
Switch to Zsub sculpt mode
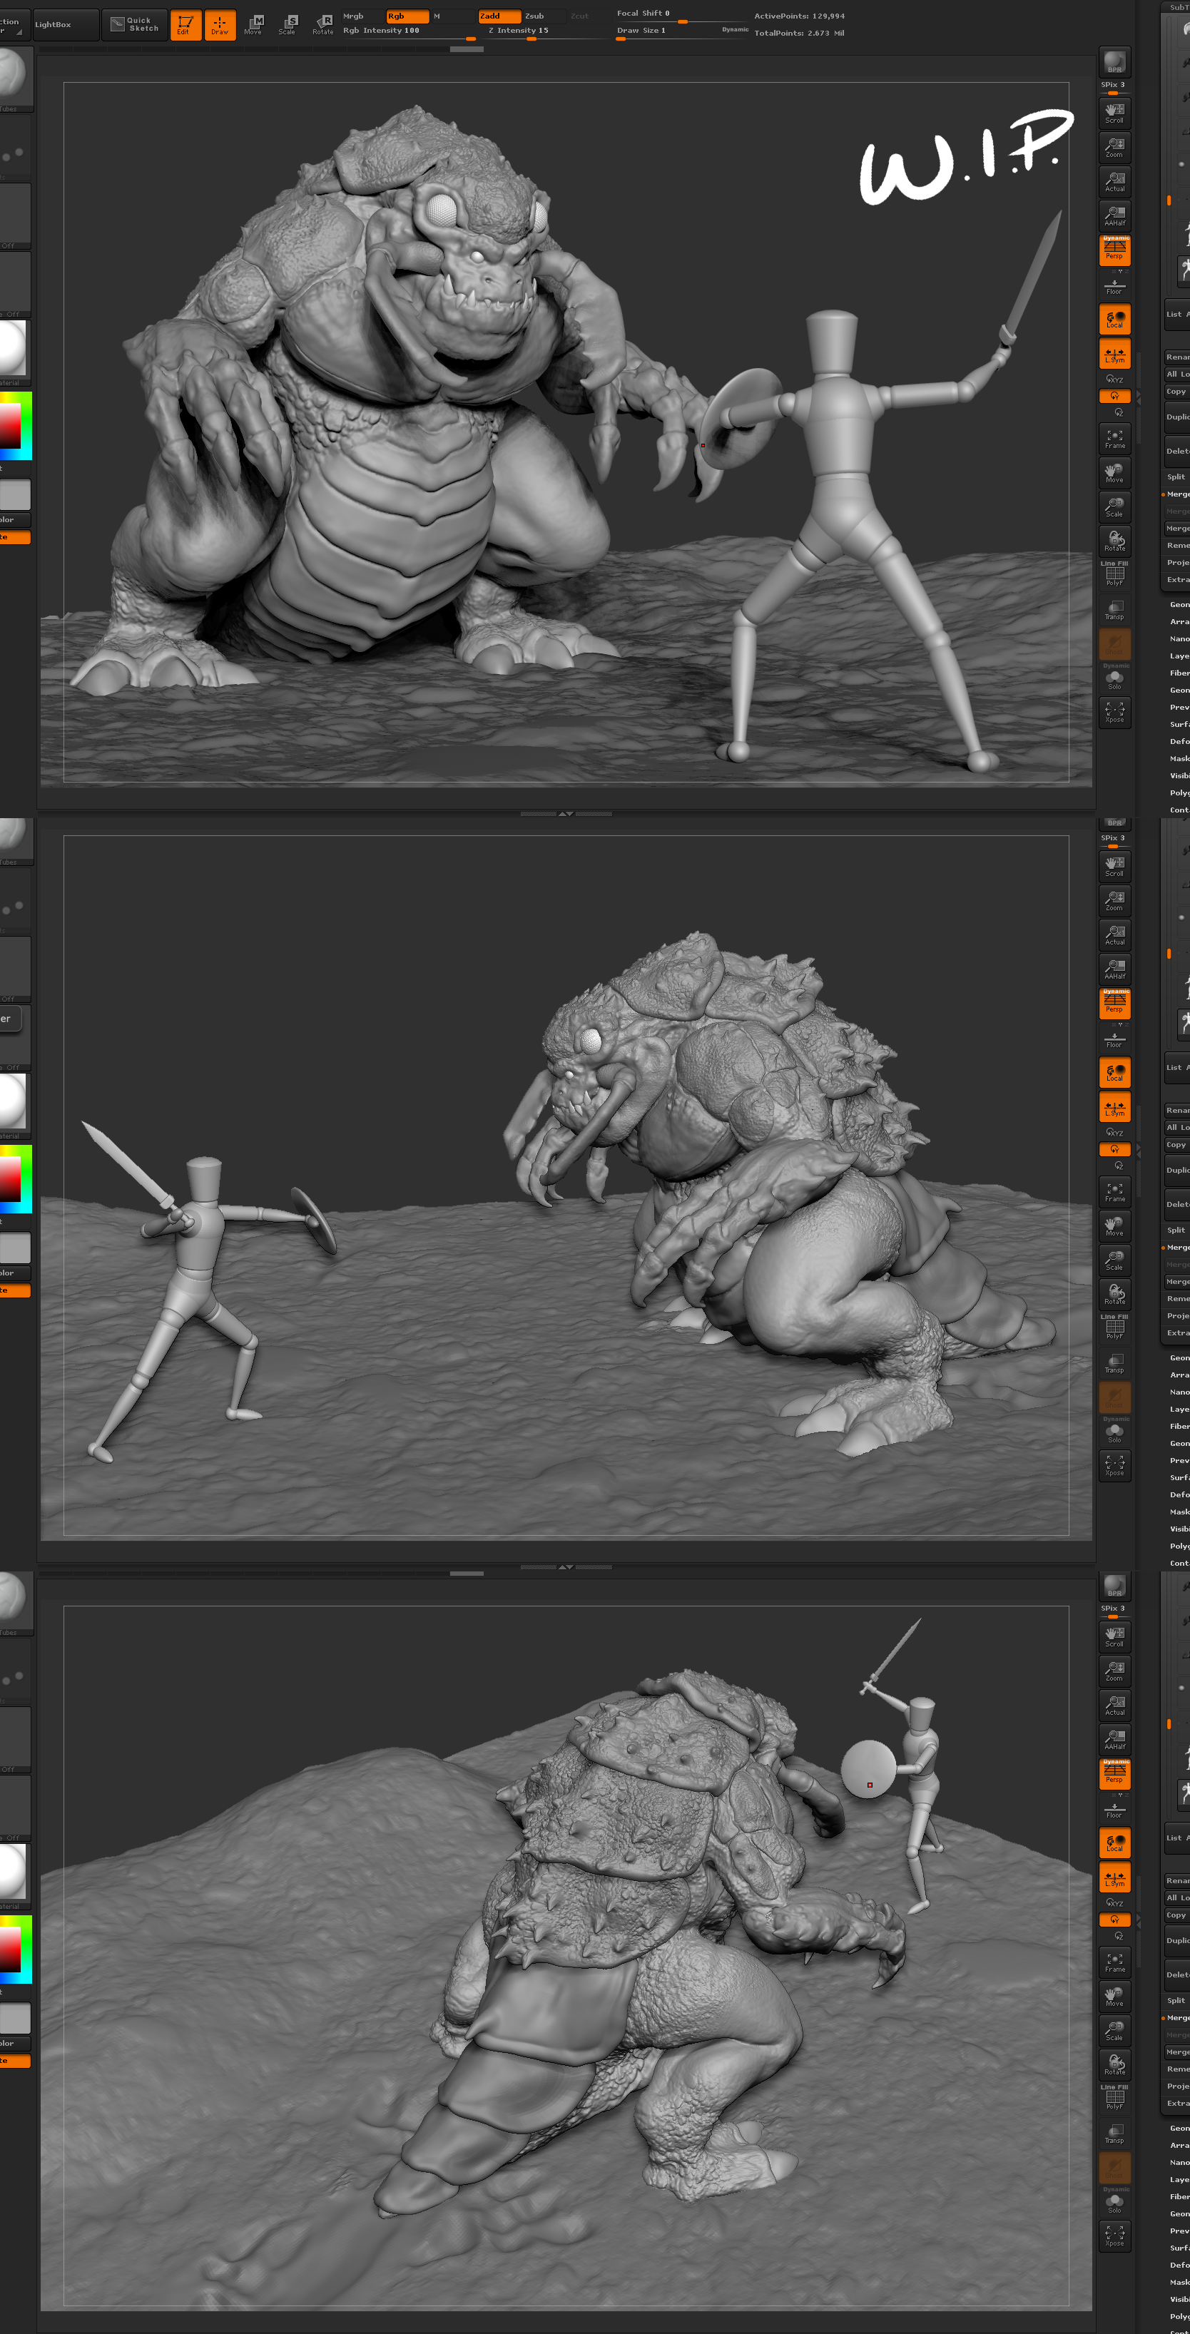coord(544,16)
